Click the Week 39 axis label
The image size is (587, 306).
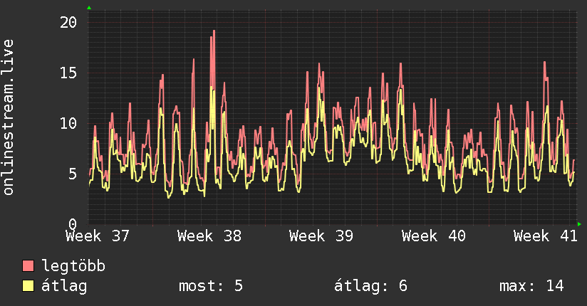coord(321,236)
